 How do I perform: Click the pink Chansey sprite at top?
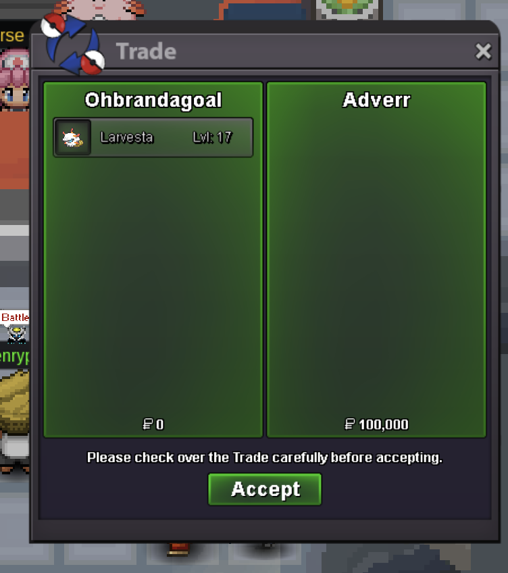click(x=99, y=9)
